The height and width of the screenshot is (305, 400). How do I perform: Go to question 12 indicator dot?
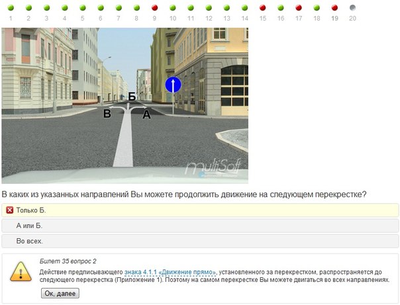(209, 8)
